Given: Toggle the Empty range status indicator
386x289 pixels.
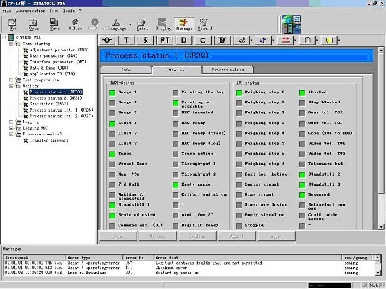Looking at the screenshot, I should pyautogui.click(x=176, y=185).
